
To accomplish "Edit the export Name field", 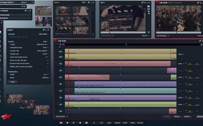I will coord(45,78).
